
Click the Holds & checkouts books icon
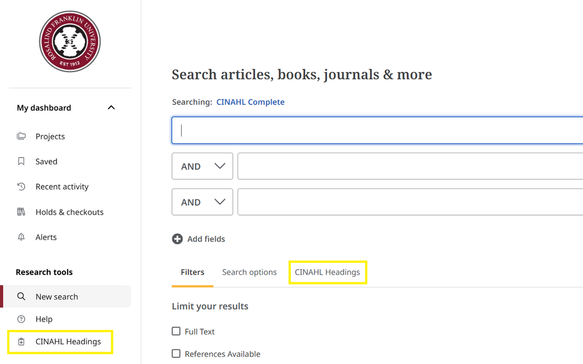[21, 212]
